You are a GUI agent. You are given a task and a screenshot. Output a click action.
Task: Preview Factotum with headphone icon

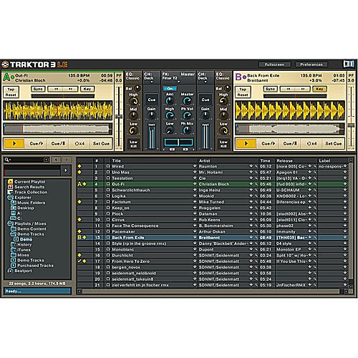(x=108, y=202)
